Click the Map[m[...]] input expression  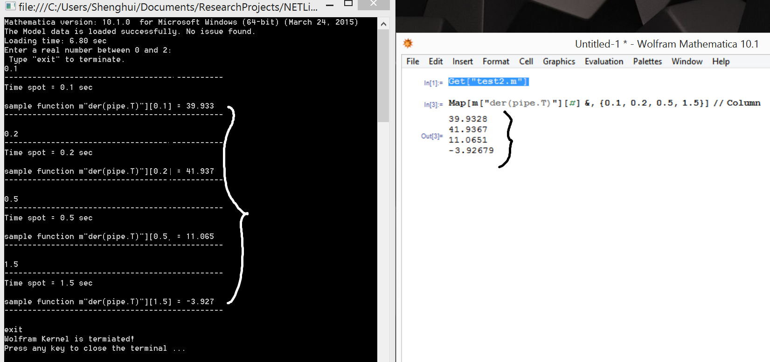click(x=604, y=103)
